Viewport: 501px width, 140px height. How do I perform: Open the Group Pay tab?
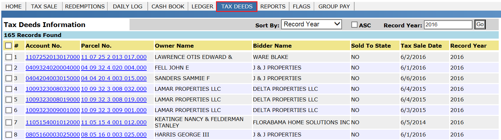[334, 6]
